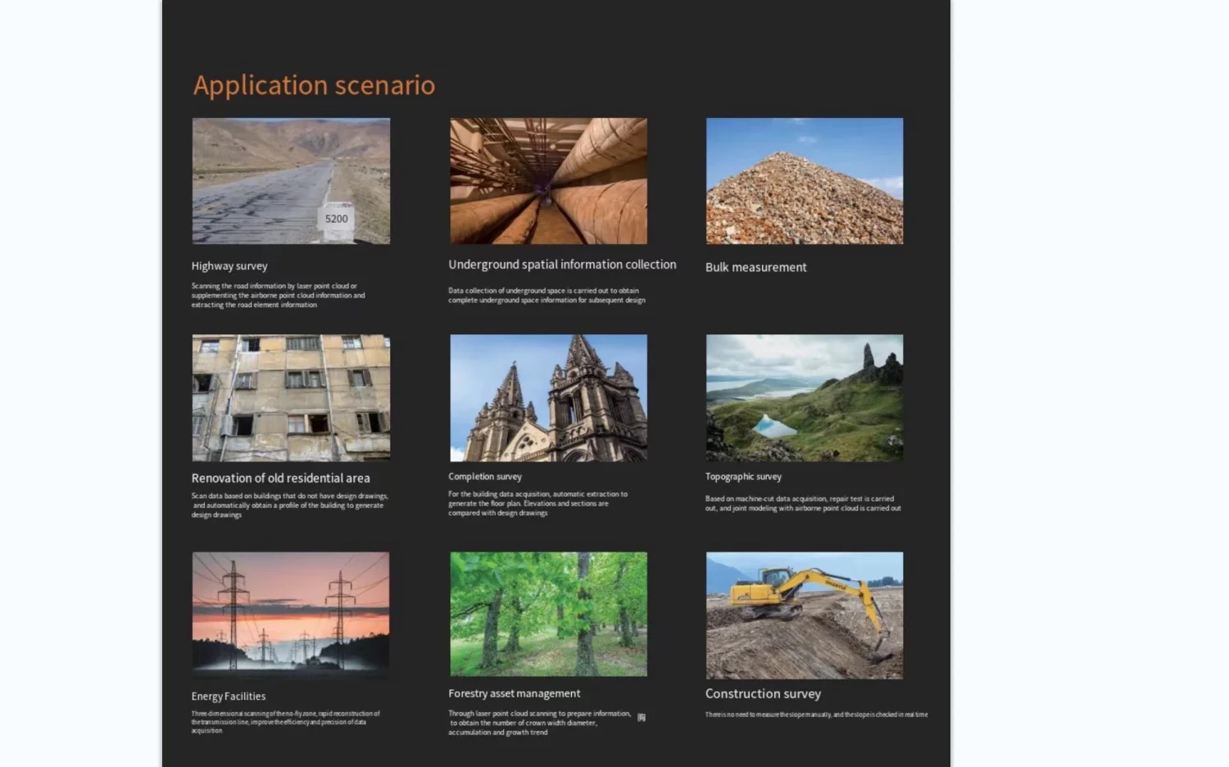Select the Underground spatial information collection heading
Screen dimensions: 1229x767
pyautogui.click(x=562, y=265)
